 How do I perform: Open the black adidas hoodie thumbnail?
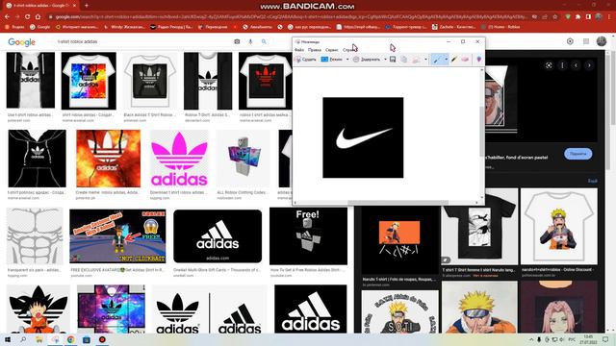tap(37, 159)
